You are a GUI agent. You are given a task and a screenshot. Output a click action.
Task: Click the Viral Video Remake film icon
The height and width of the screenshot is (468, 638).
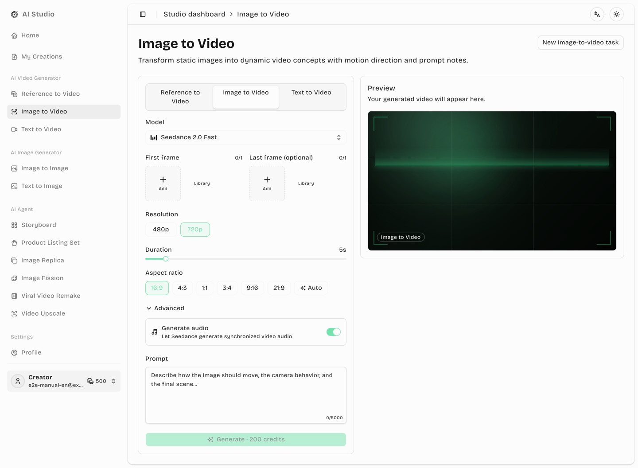tap(14, 296)
